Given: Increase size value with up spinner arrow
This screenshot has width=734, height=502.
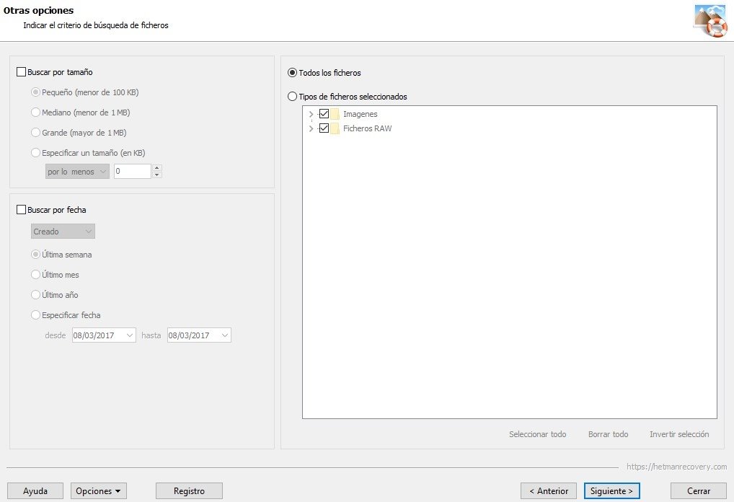Looking at the screenshot, I should (x=157, y=167).
